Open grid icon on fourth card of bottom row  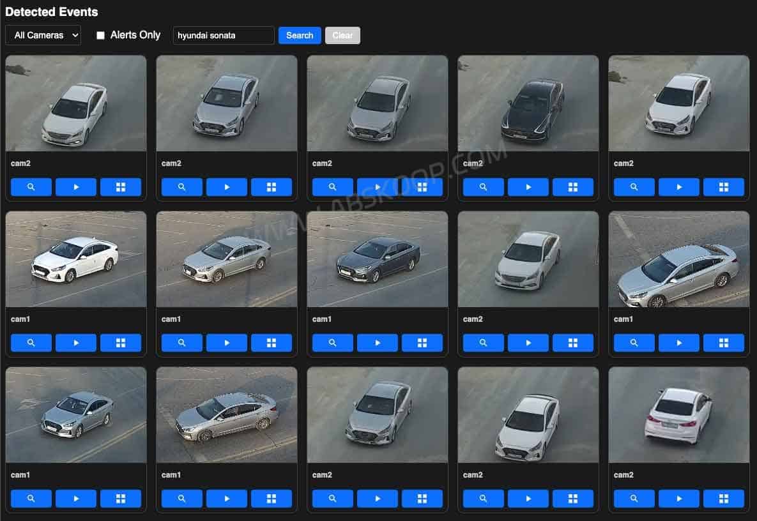click(x=573, y=498)
